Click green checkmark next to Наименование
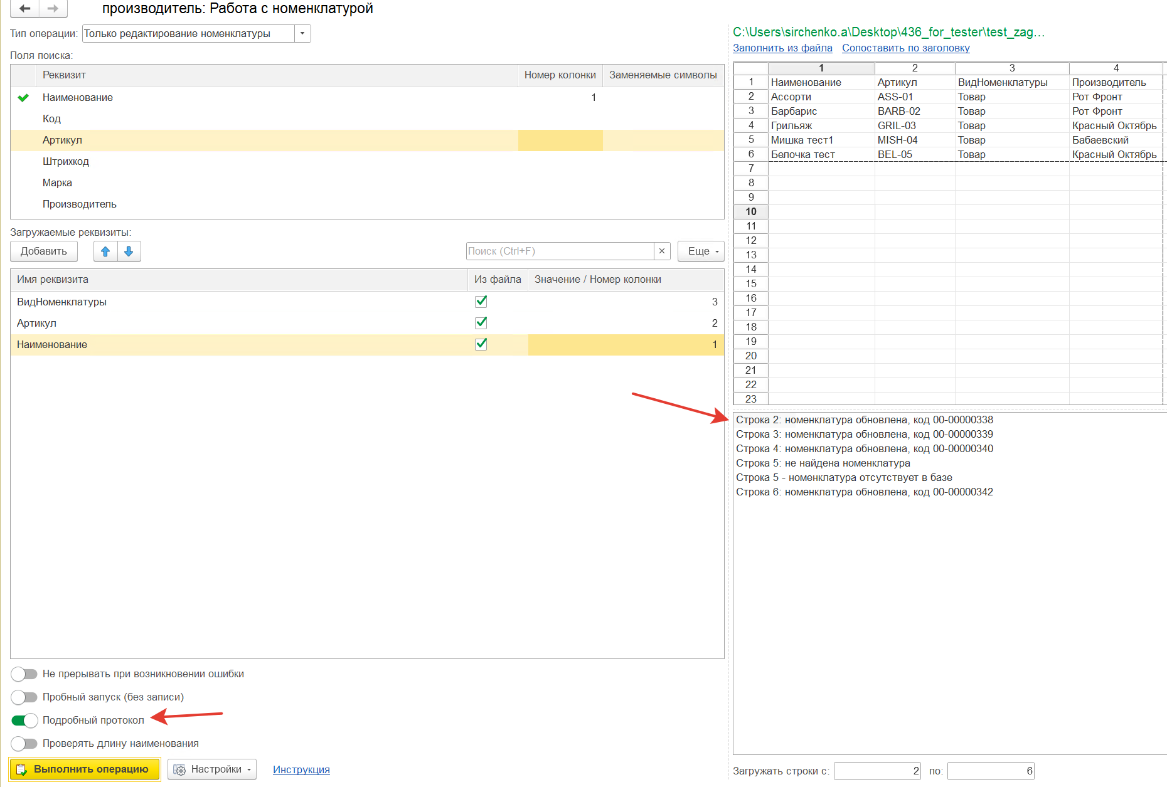The width and height of the screenshot is (1167, 787). [23, 97]
